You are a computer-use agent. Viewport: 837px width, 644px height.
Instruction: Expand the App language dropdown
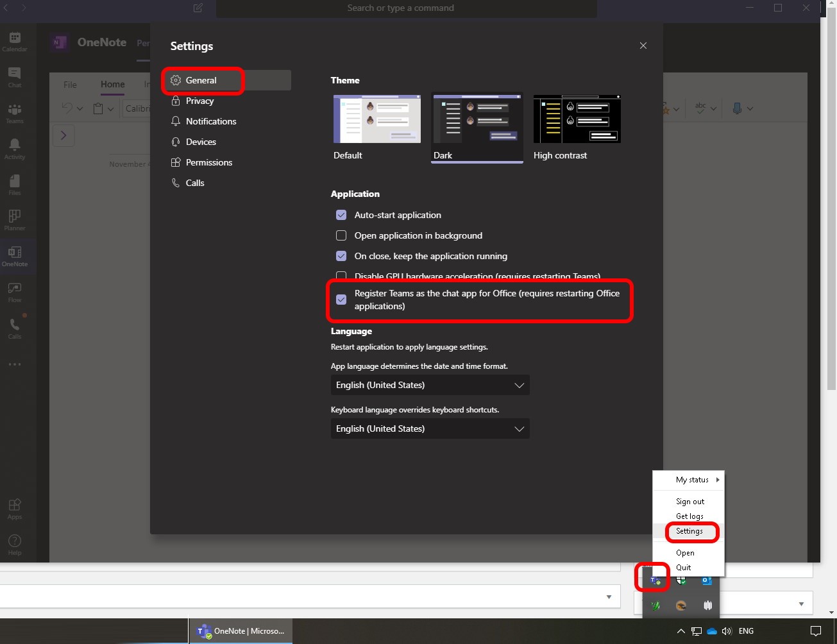(x=430, y=385)
